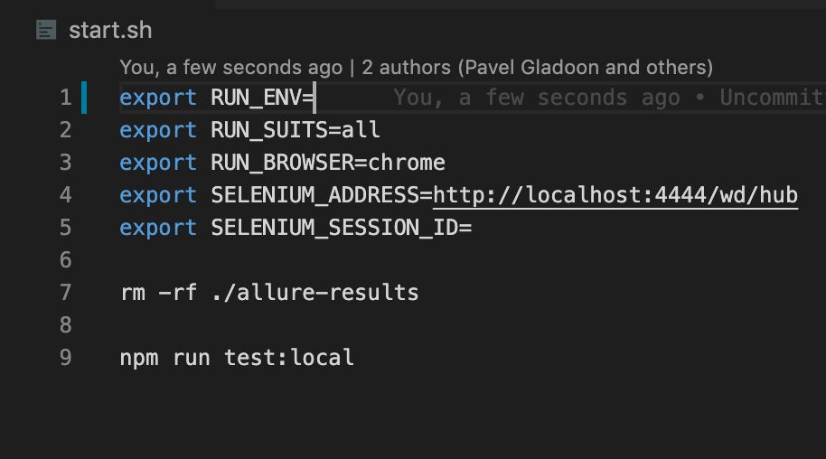This screenshot has height=459, width=826.
Task: Open the start.sh breadcrumb label
Action: 110,31
